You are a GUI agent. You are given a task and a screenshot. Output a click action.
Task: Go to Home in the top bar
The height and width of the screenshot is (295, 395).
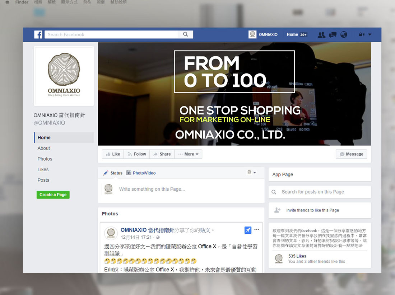[292, 34]
